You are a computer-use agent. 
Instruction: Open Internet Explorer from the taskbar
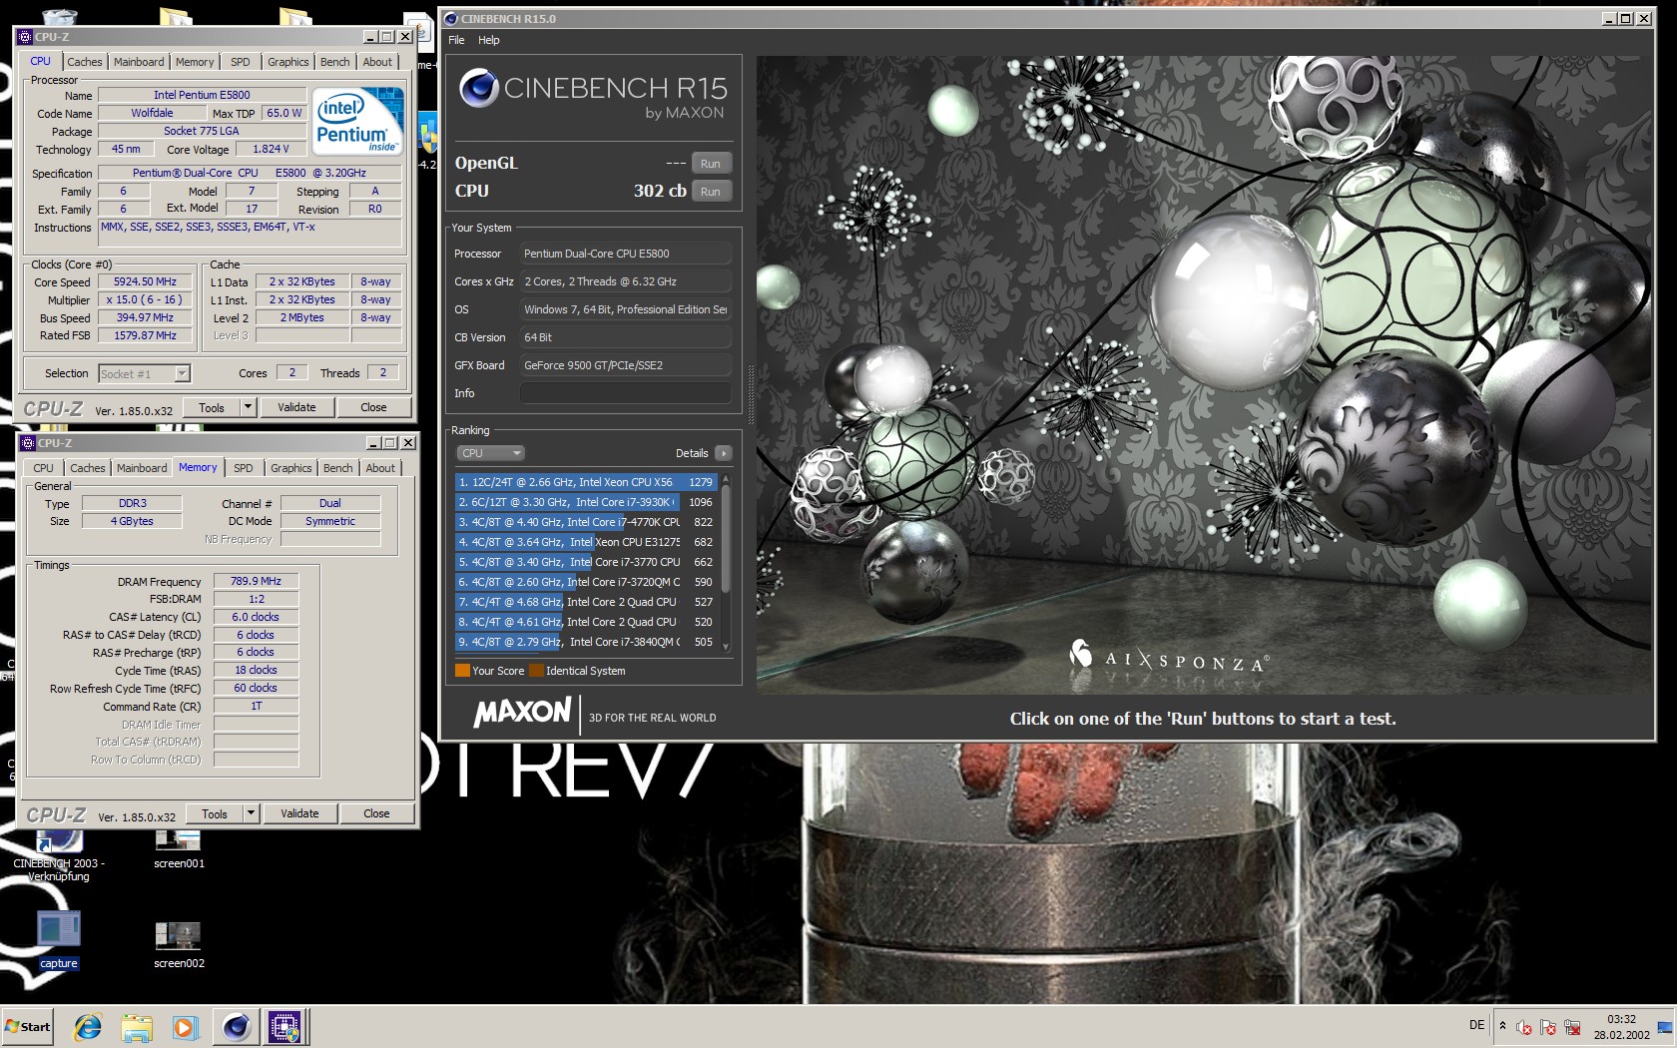[x=88, y=1026]
